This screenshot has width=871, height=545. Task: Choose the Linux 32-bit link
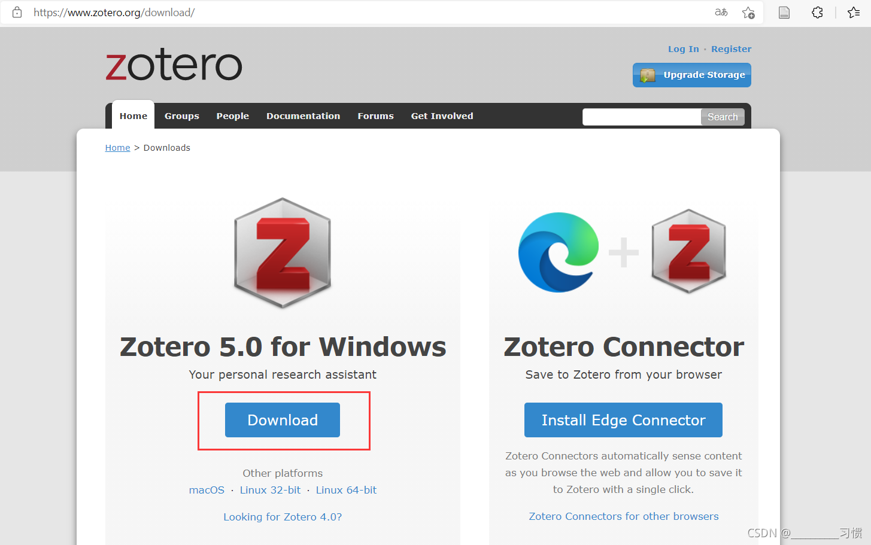(270, 490)
